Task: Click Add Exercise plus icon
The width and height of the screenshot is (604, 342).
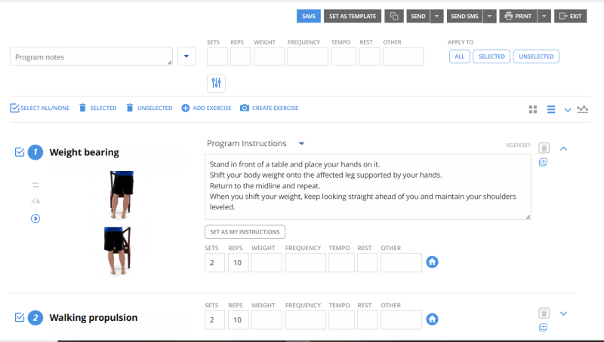Action: 185,108
